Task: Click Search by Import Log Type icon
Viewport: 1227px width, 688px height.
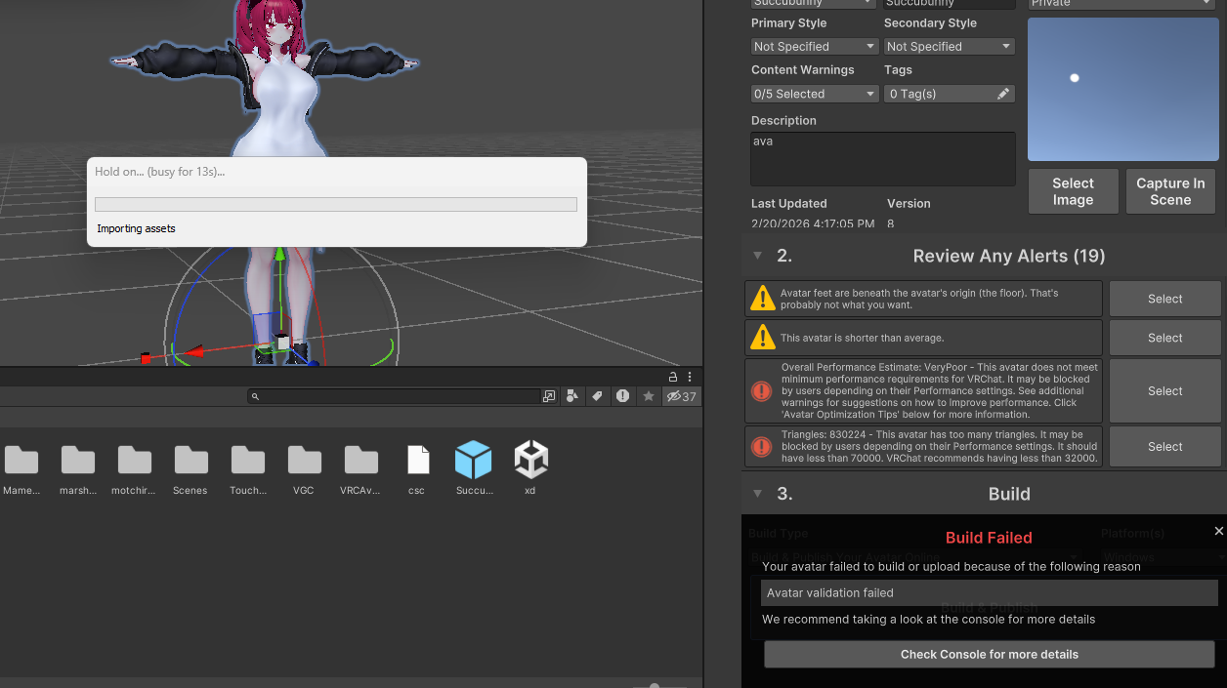Action: (622, 396)
